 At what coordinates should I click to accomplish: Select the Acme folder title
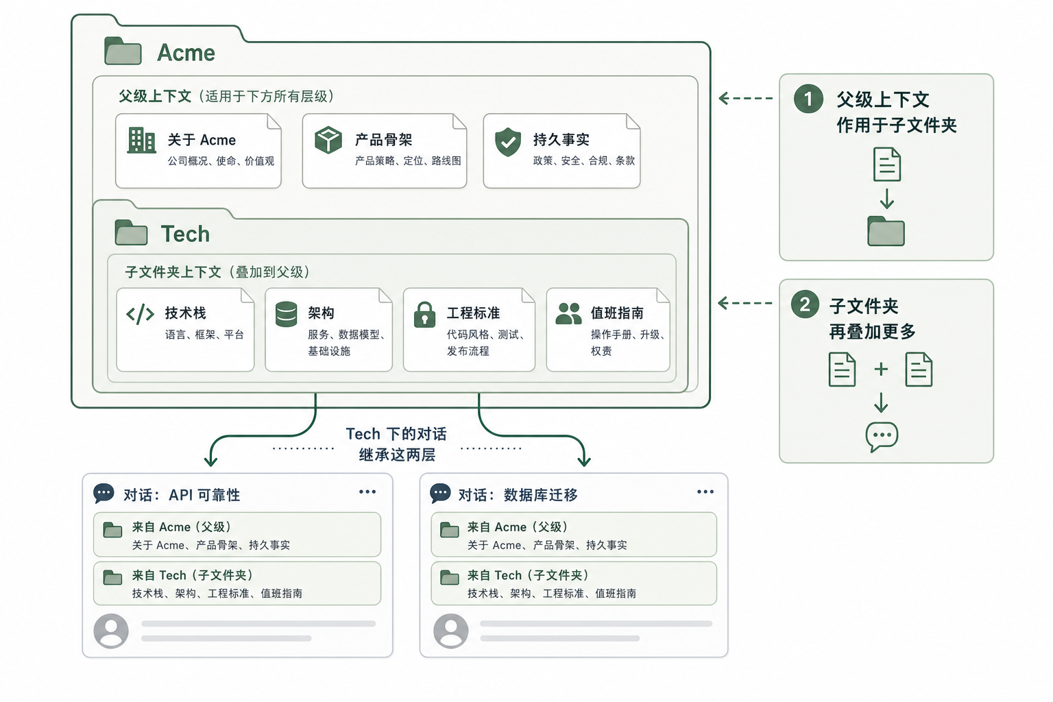pos(186,53)
